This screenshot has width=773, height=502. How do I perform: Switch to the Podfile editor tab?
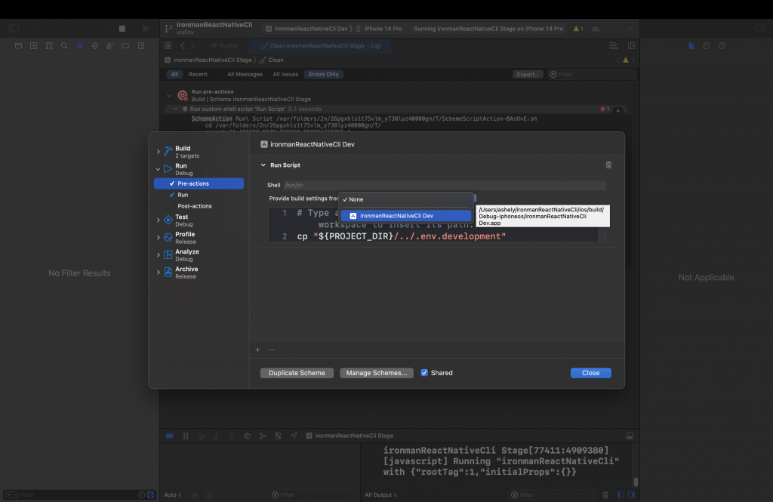[x=224, y=46]
